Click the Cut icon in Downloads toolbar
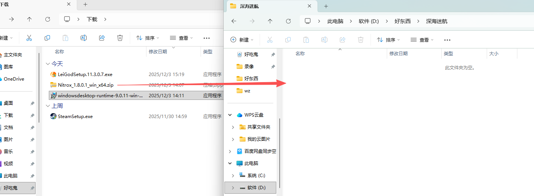The image size is (534, 196). coord(29,38)
